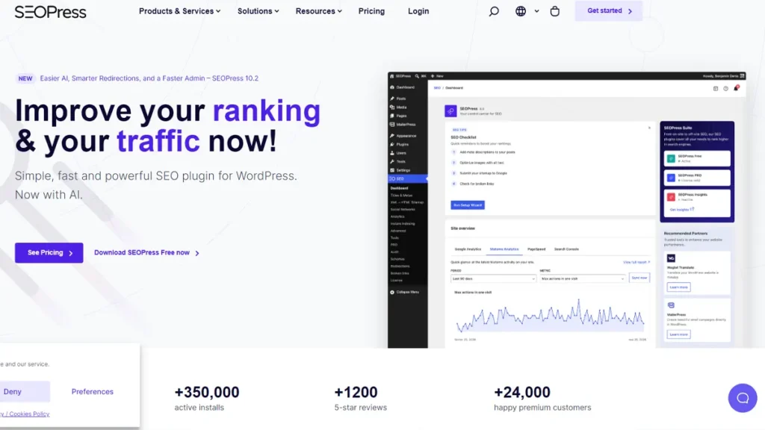Click the Posts pin icon in WordPress sidebar
765x430 pixels.
[x=392, y=99]
